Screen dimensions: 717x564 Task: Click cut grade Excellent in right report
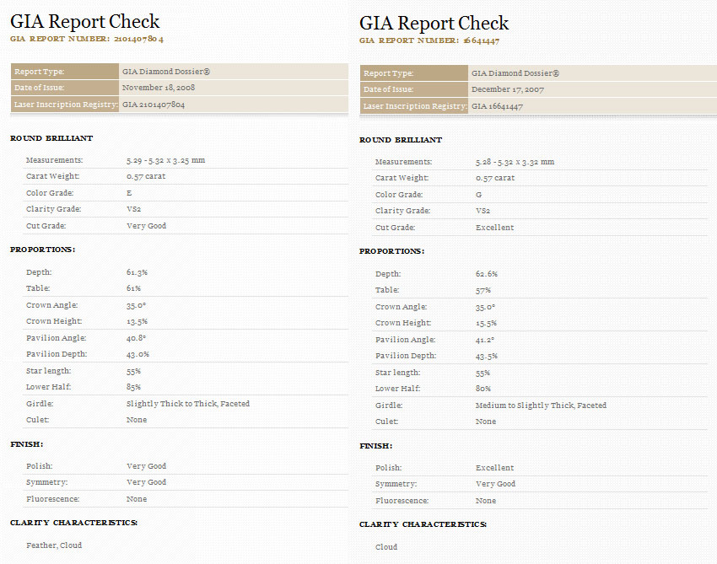click(x=495, y=228)
